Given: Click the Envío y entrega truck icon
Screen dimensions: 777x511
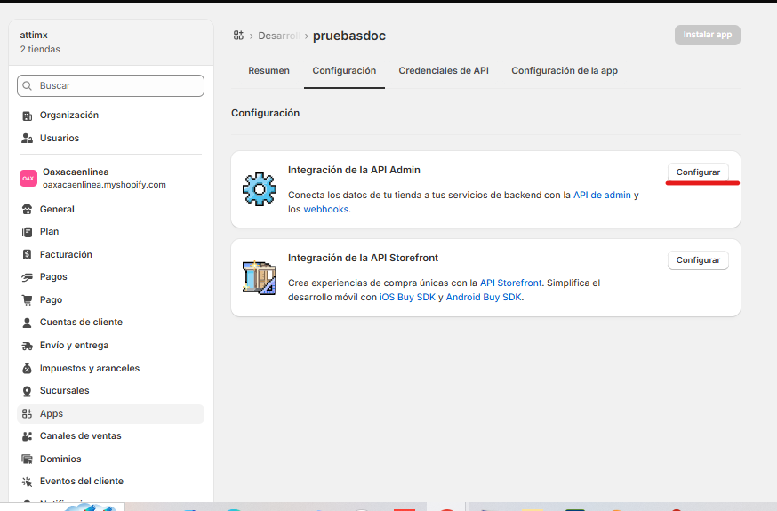Looking at the screenshot, I should pyautogui.click(x=28, y=346).
